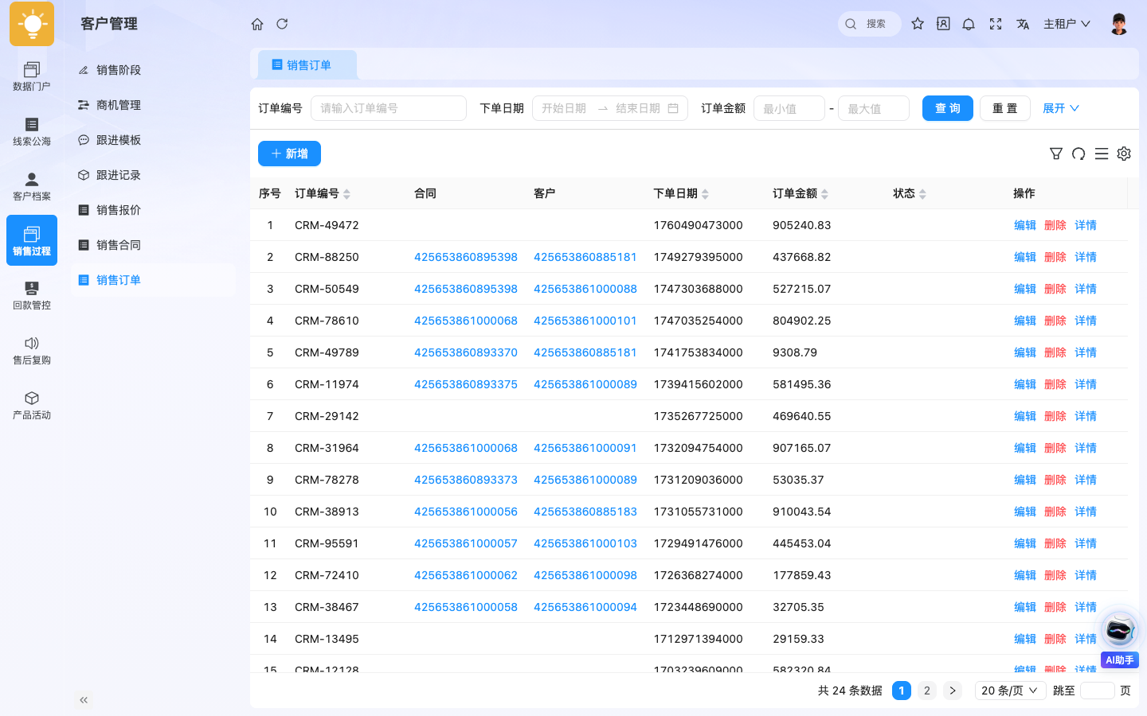The width and height of the screenshot is (1147, 716).
Task: Select page 1 in pagination
Action: [902, 691]
